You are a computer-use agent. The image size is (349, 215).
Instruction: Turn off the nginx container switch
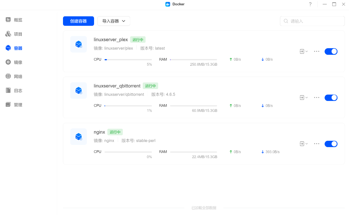tap(331, 144)
